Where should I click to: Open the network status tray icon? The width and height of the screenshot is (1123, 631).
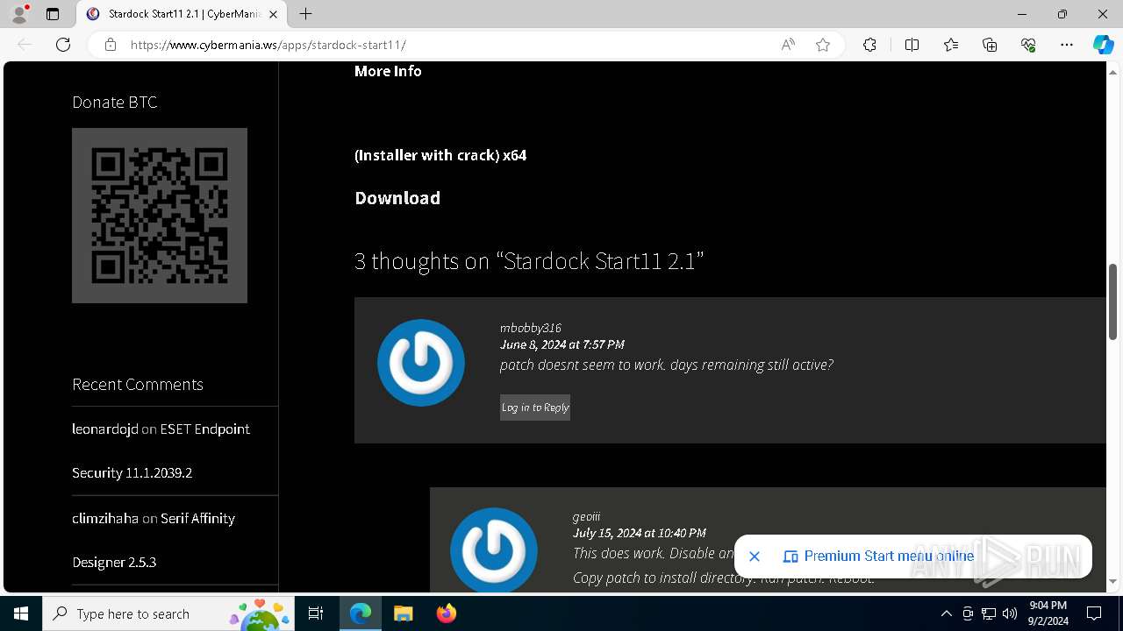tap(989, 613)
